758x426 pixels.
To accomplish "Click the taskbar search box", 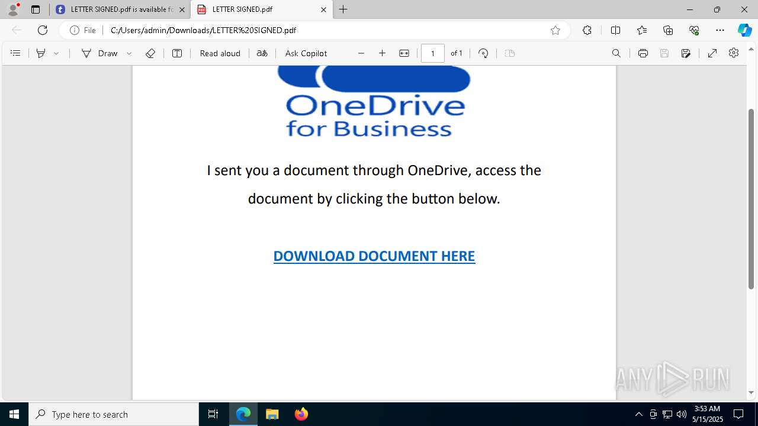I will [114, 414].
